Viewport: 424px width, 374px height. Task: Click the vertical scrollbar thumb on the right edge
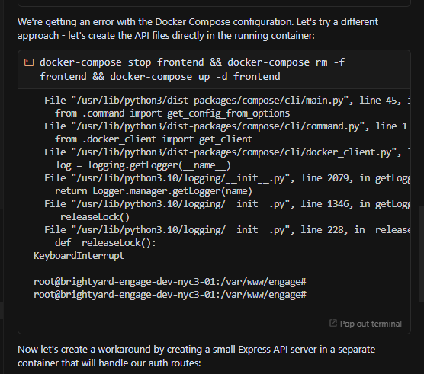tap(421, 254)
